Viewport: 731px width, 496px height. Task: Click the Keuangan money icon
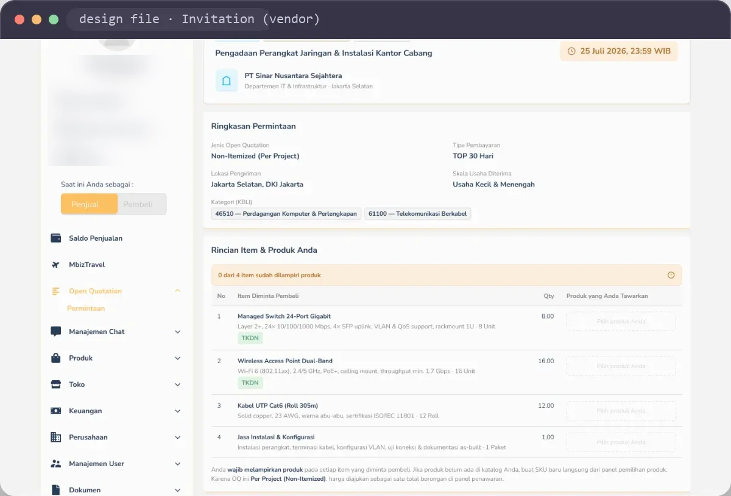[x=56, y=411]
